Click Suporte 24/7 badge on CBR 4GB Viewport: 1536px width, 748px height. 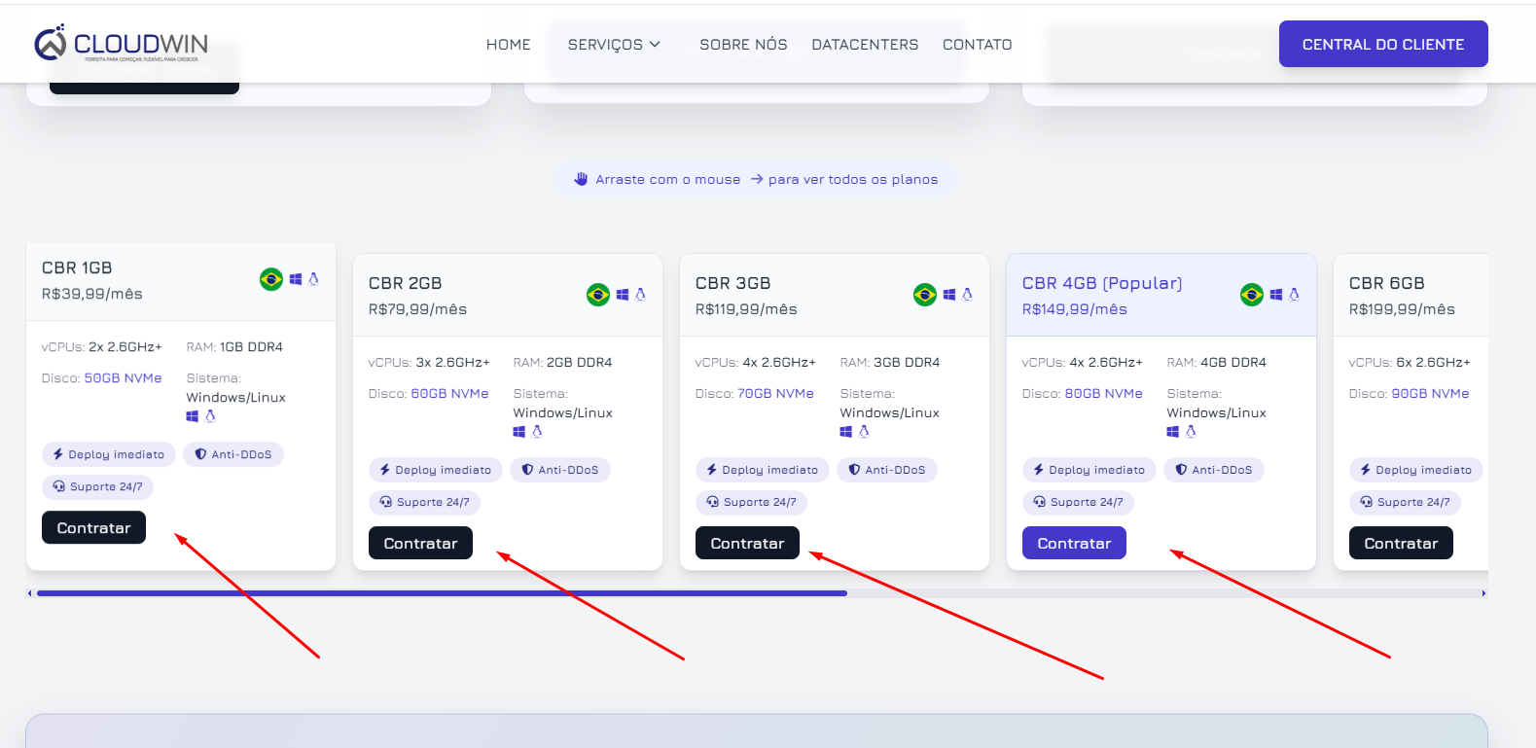click(1079, 502)
